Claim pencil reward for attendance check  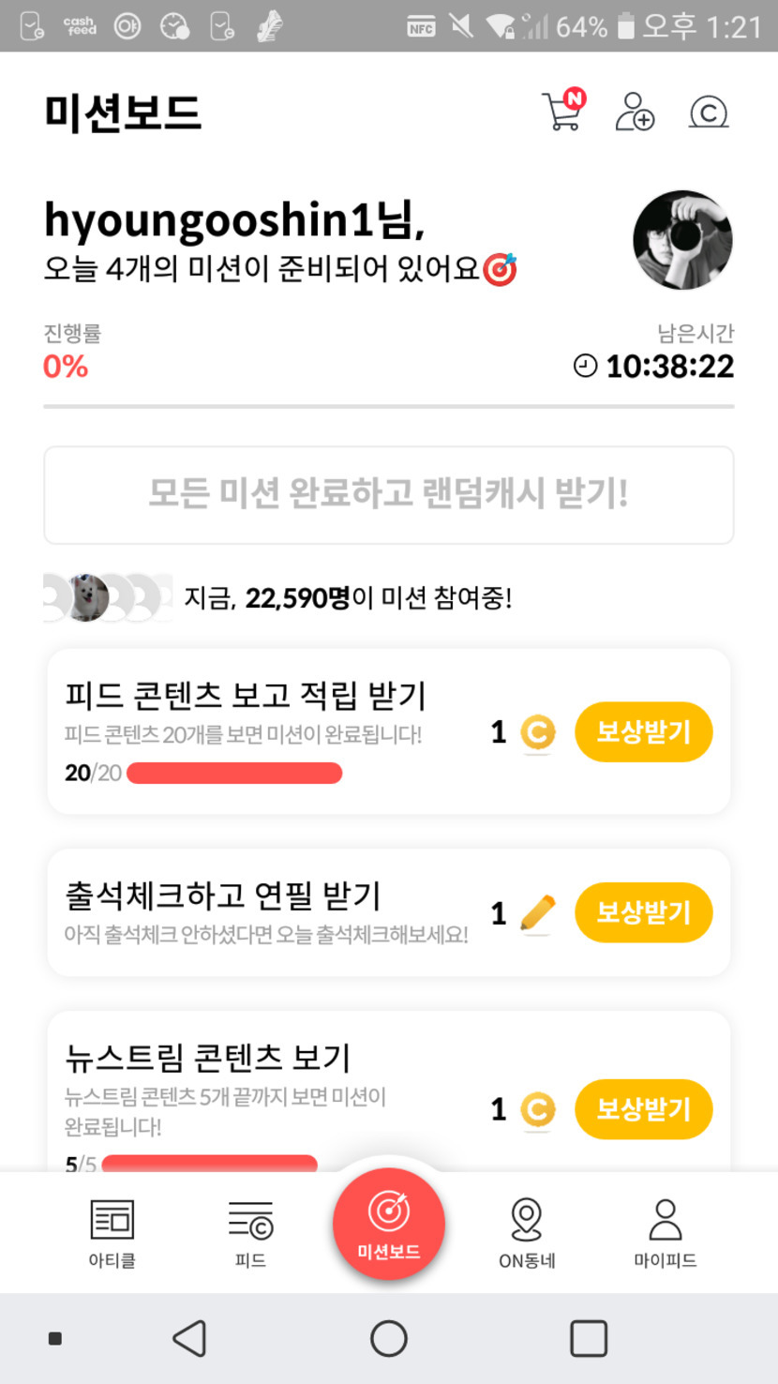tap(643, 912)
